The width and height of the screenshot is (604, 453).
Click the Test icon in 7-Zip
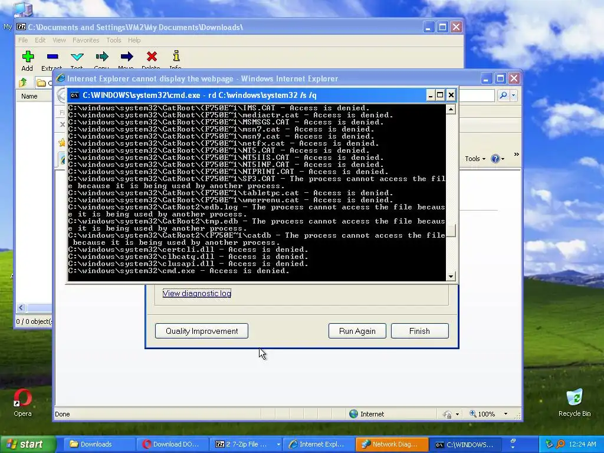point(77,57)
